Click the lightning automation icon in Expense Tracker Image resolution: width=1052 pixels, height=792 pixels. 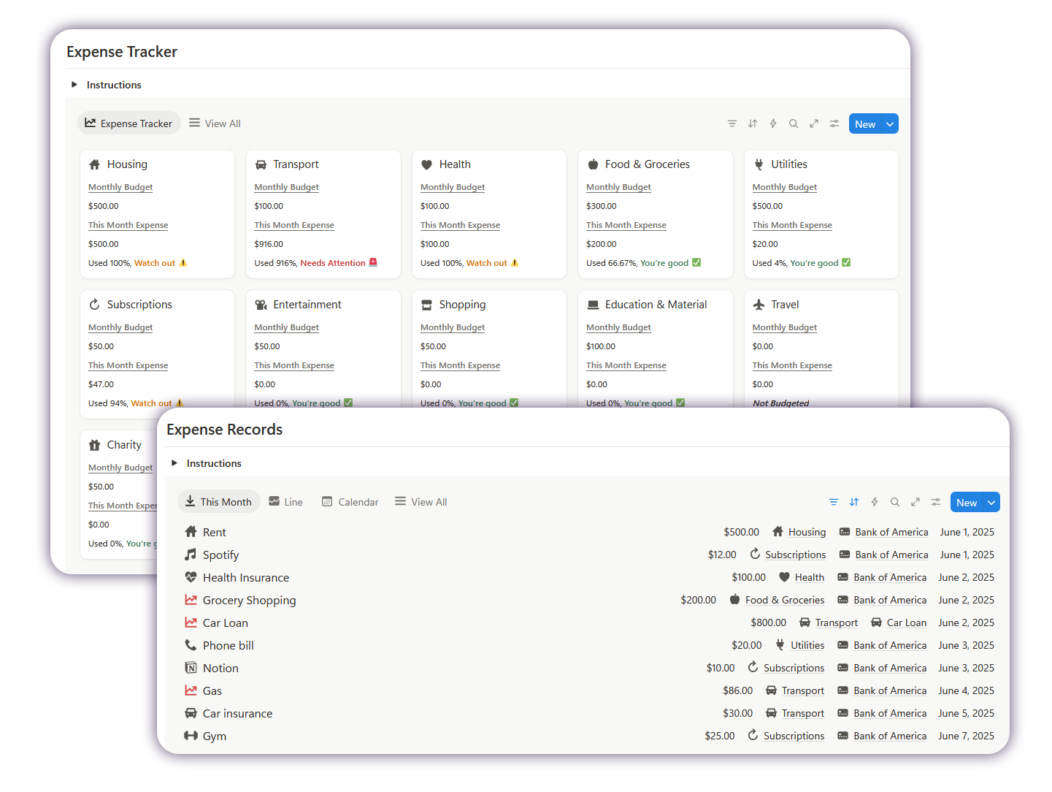coord(772,123)
